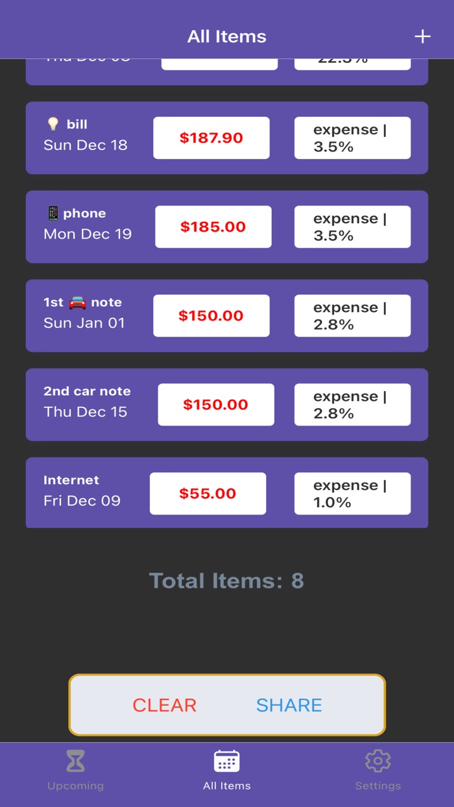
Task: Select the $185.00 phone amount
Action: 213,227
